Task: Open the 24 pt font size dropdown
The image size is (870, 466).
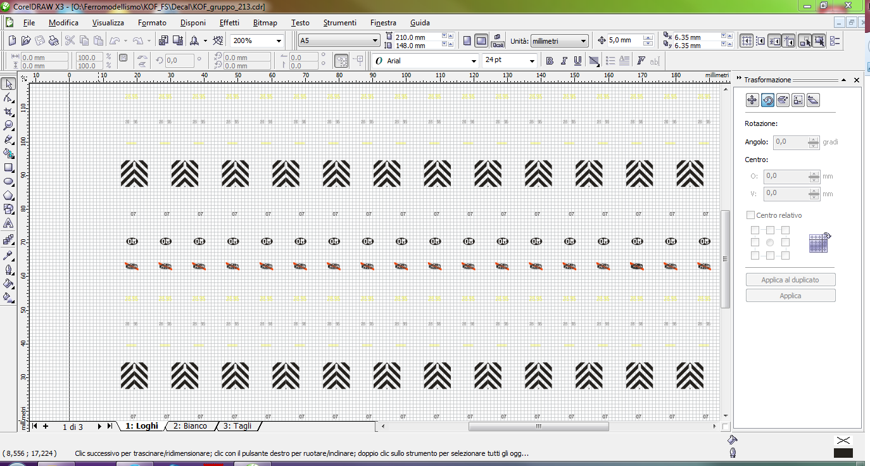Action: coord(531,61)
